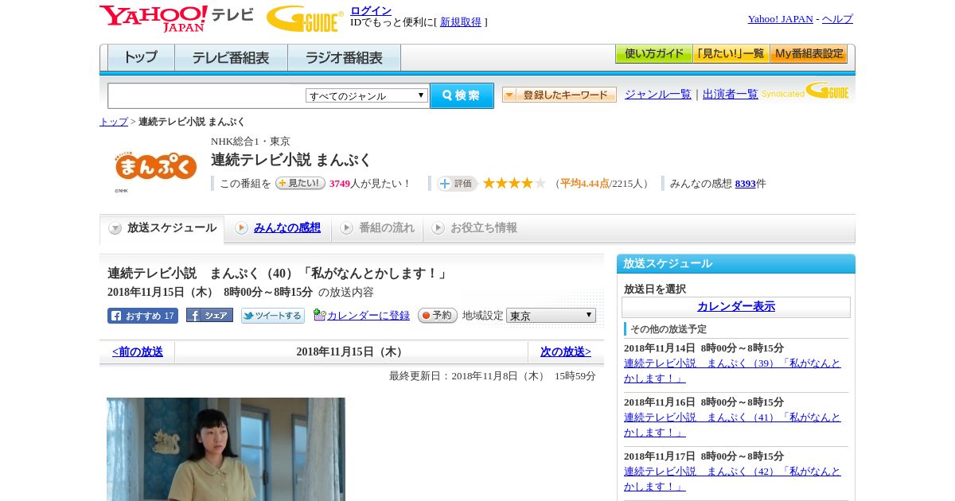Click the 3749 want-to-watch count
The width and height of the screenshot is (955, 501).
[x=340, y=184]
